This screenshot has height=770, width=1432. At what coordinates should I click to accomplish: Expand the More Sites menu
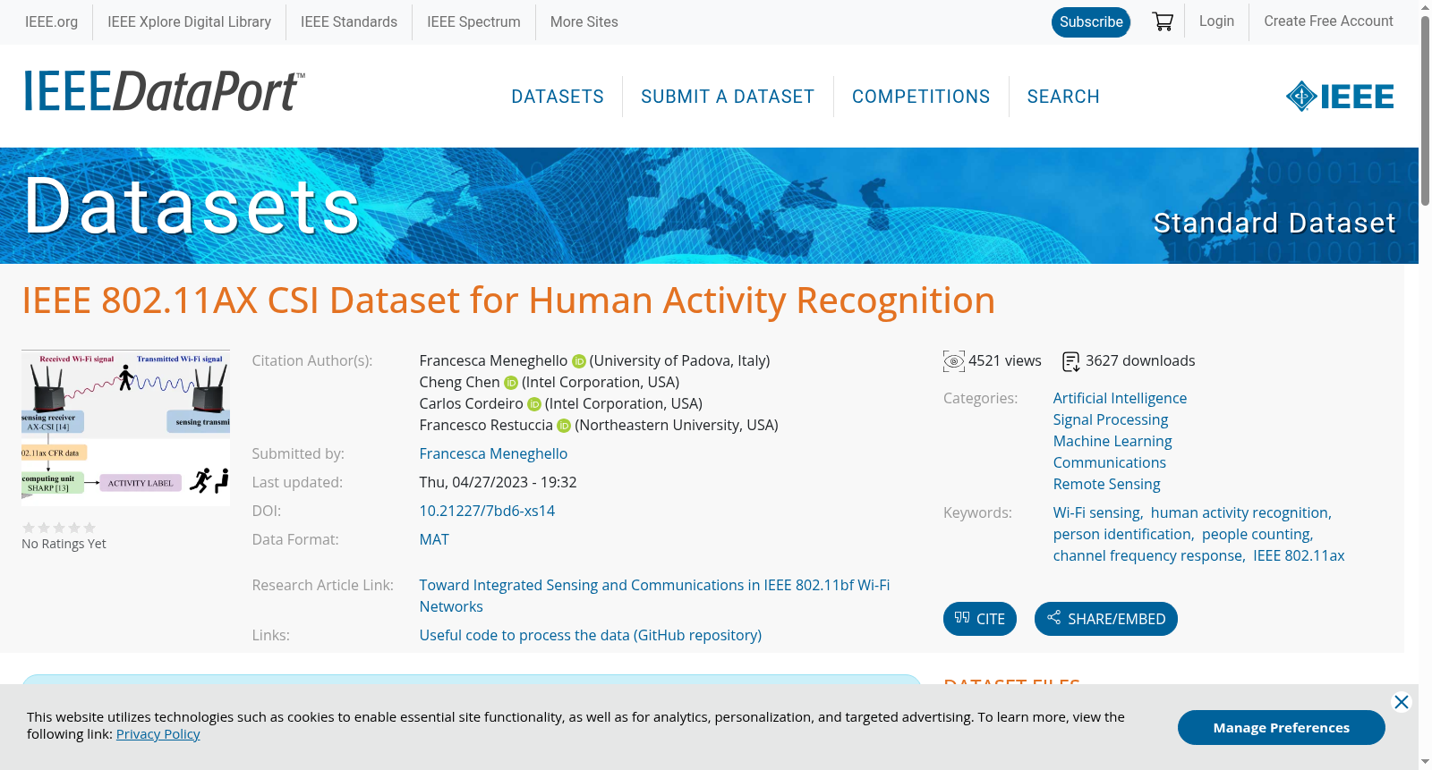pyautogui.click(x=584, y=21)
